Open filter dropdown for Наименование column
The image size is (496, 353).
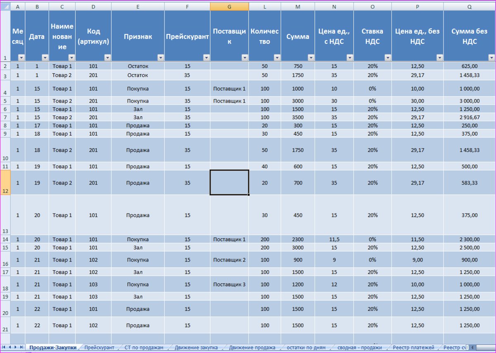(71, 58)
